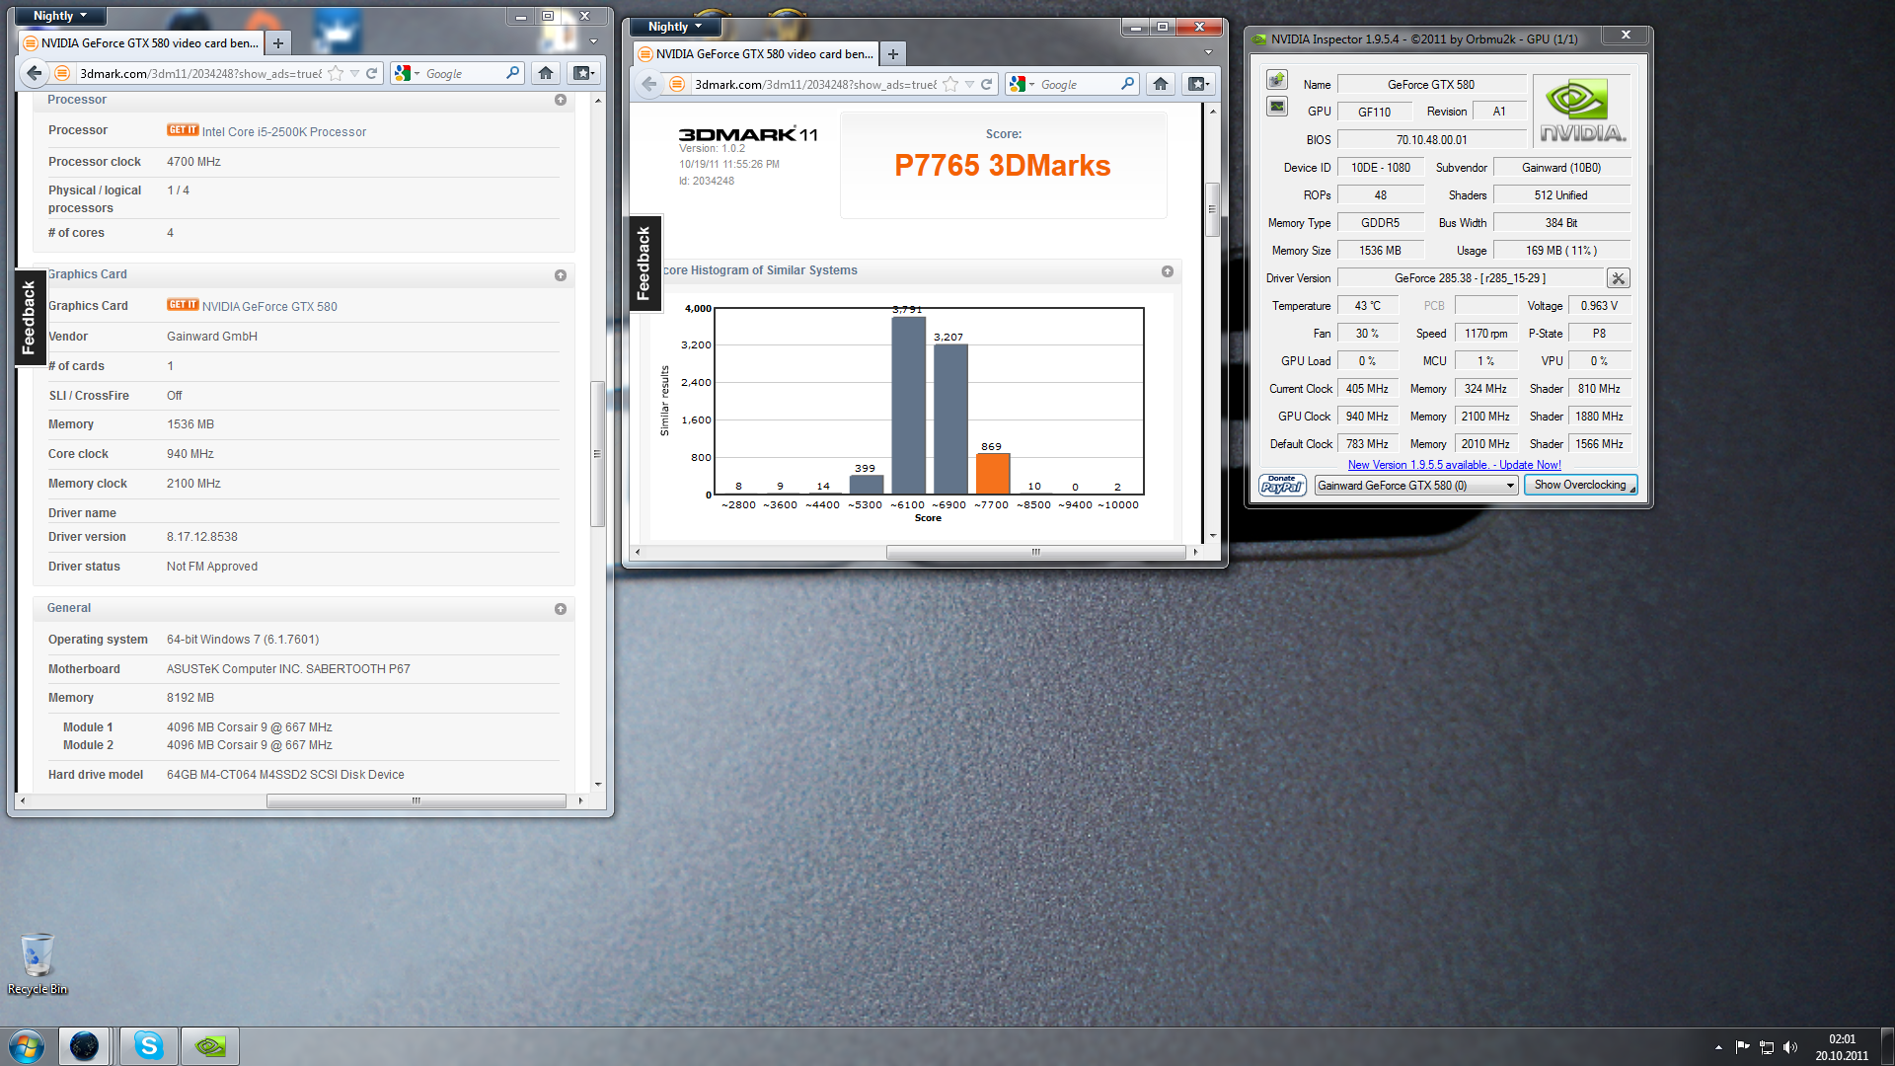This screenshot has width=1895, height=1066.
Task: Open sensor monitoring icon in NVIDIA Inspector
Action: (x=1277, y=107)
